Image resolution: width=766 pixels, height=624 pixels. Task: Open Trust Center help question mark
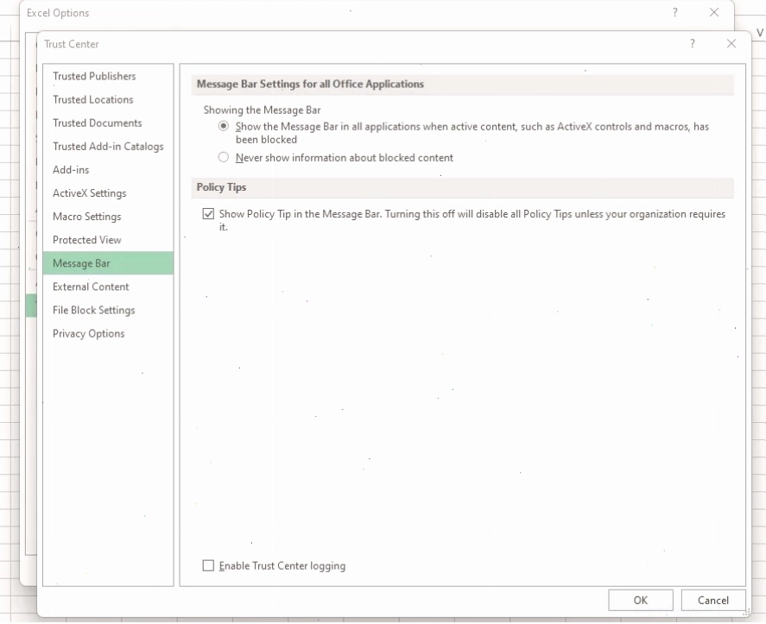tap(693, 44)
